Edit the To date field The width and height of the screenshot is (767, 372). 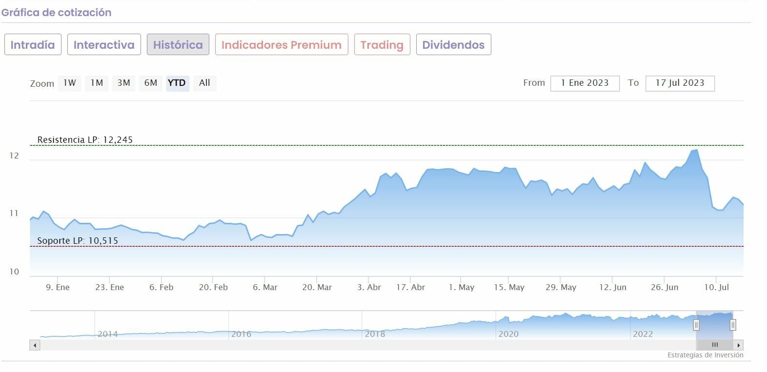pyautogui.click(x=680, y=83)
